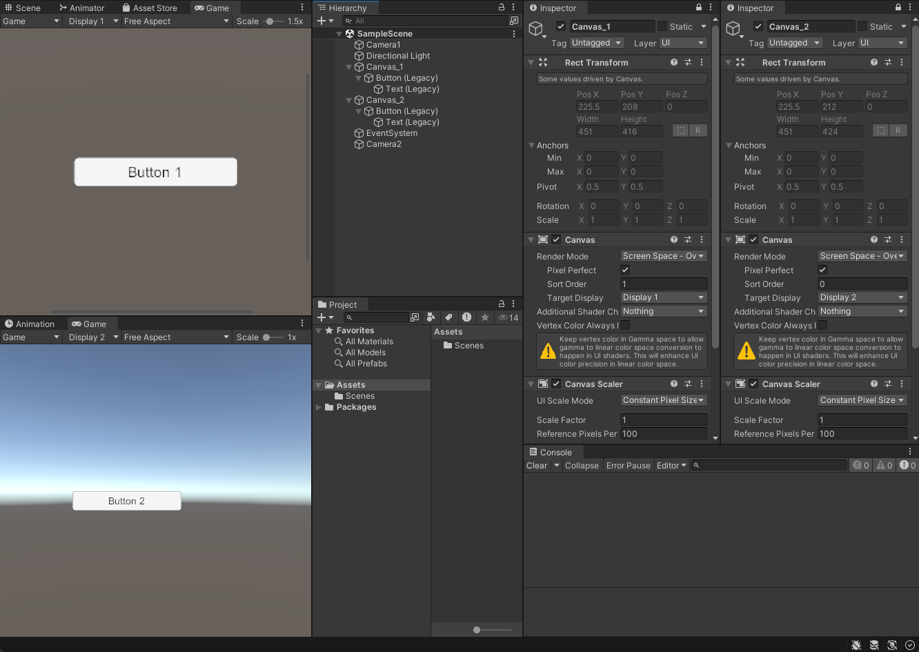Open Target Display dropdown showing Display 2
The height and width of the screenshot is (652, 919).
(862, 297)
